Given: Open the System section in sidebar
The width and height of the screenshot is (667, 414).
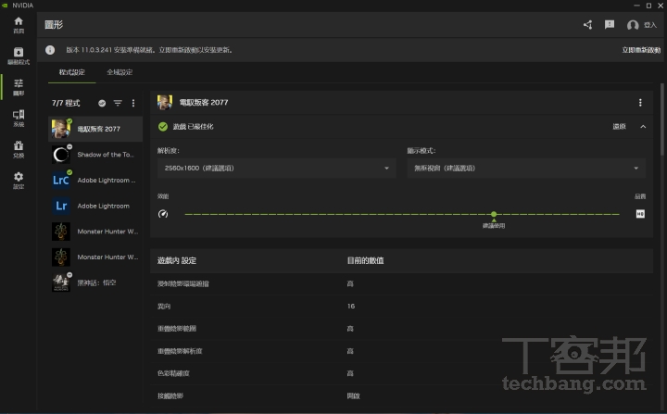Looking at the screenshot, I should 19,119.
